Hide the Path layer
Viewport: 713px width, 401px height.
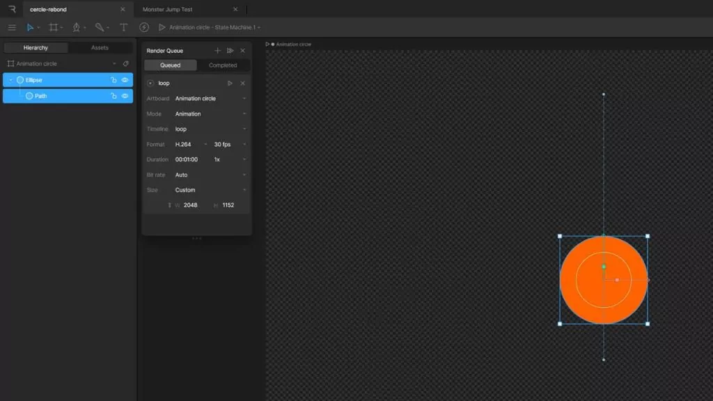coord(125,96)
